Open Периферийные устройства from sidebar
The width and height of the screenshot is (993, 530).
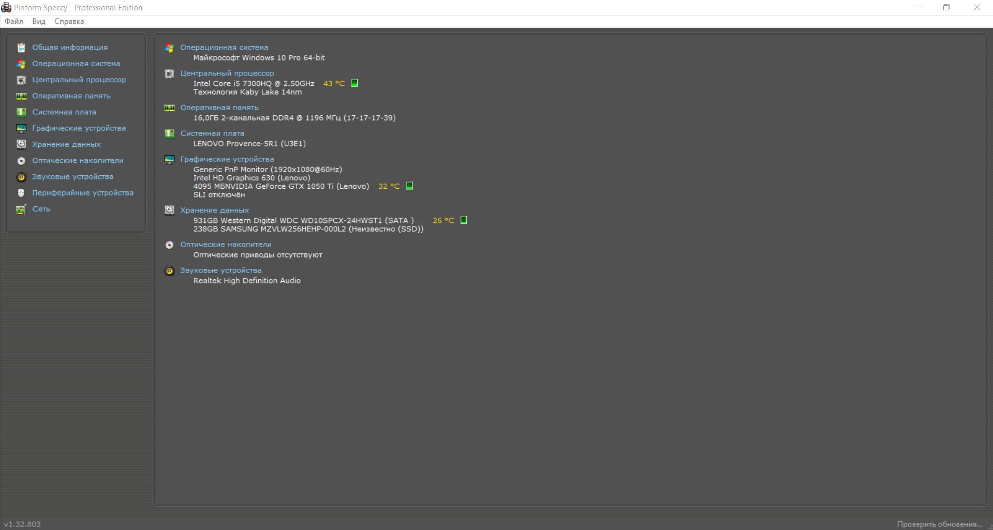pos(83,193)
